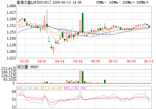Click the price axis label 1.253
Viewport: 156px width, 109px height.
tap(11, 32)
